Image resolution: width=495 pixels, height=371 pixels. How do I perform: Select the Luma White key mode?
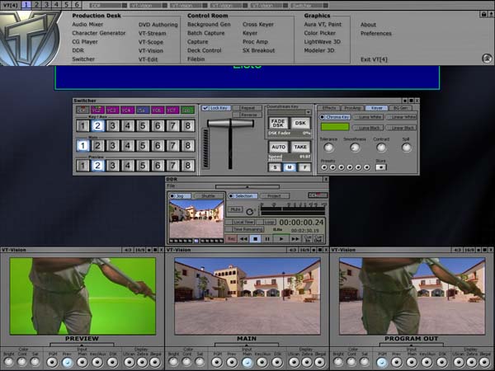click(368, 117)
